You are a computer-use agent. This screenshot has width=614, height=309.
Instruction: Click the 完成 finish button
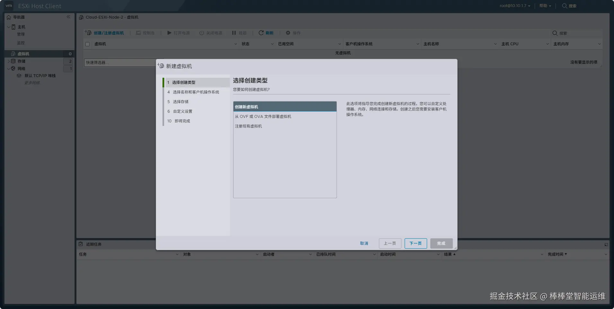point(441,243)
